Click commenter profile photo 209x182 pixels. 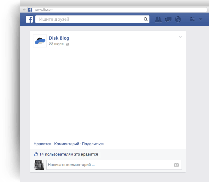pos(39,165)
